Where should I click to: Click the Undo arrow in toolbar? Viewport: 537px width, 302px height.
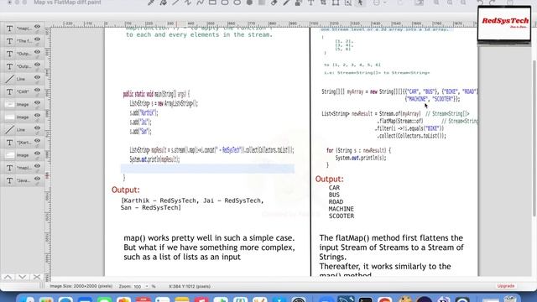[480, 3]
